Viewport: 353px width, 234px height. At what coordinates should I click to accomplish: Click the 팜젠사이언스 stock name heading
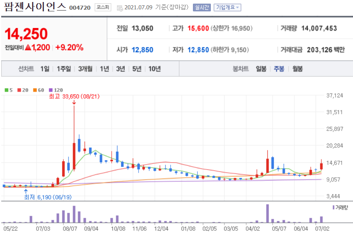point(35,7)
